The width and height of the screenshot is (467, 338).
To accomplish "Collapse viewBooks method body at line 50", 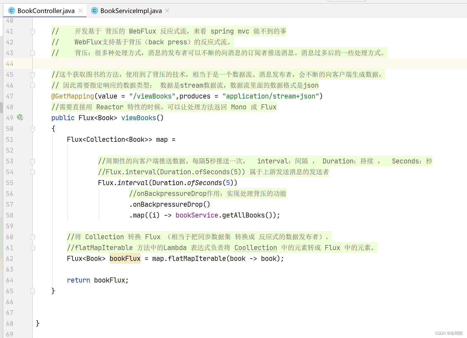I will tap(32, 129).
